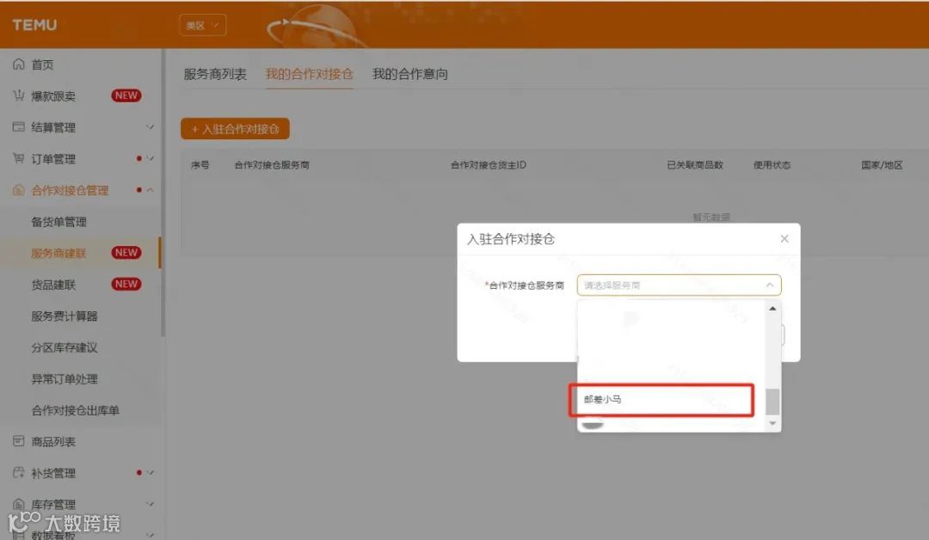Click 合作对接仓服务商 column header
The height and width of the screenshot is (540, 929).
pyautogui.click(x=272, y=165)
